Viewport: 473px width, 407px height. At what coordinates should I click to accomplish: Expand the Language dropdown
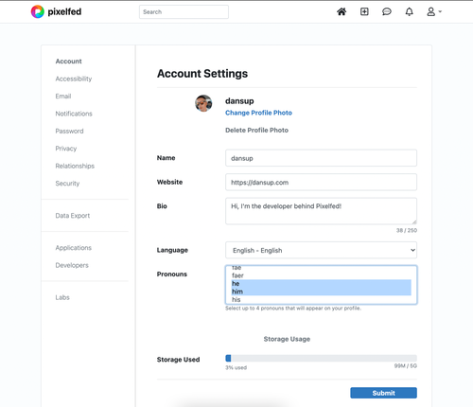point(321,250)
